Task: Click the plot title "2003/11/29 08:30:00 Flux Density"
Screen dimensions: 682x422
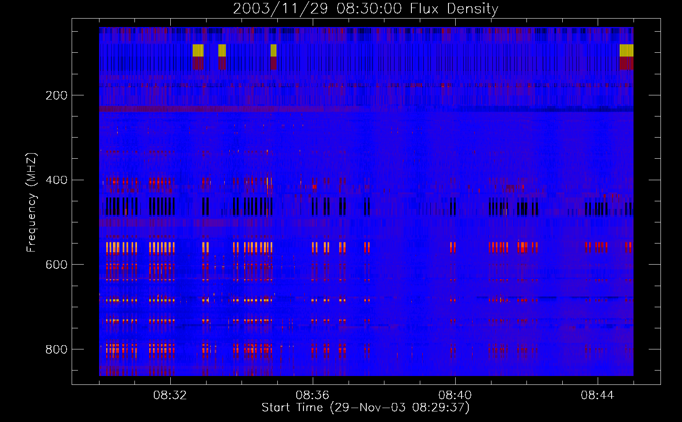Action: click(x=365, y=8)
